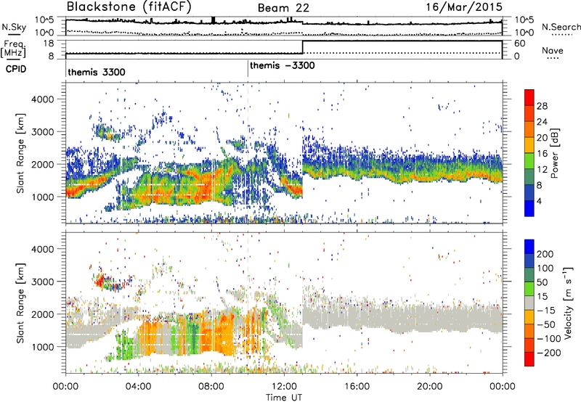
Task: Click the 'Time UT' axis title
Action: (284, 398)
